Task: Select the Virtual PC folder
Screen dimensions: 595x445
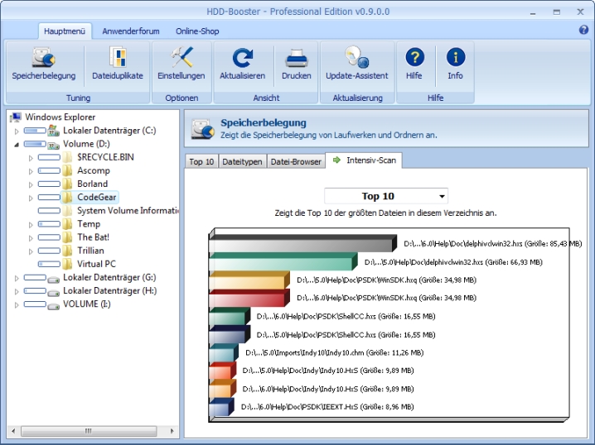Action: [x=96, y=264]
